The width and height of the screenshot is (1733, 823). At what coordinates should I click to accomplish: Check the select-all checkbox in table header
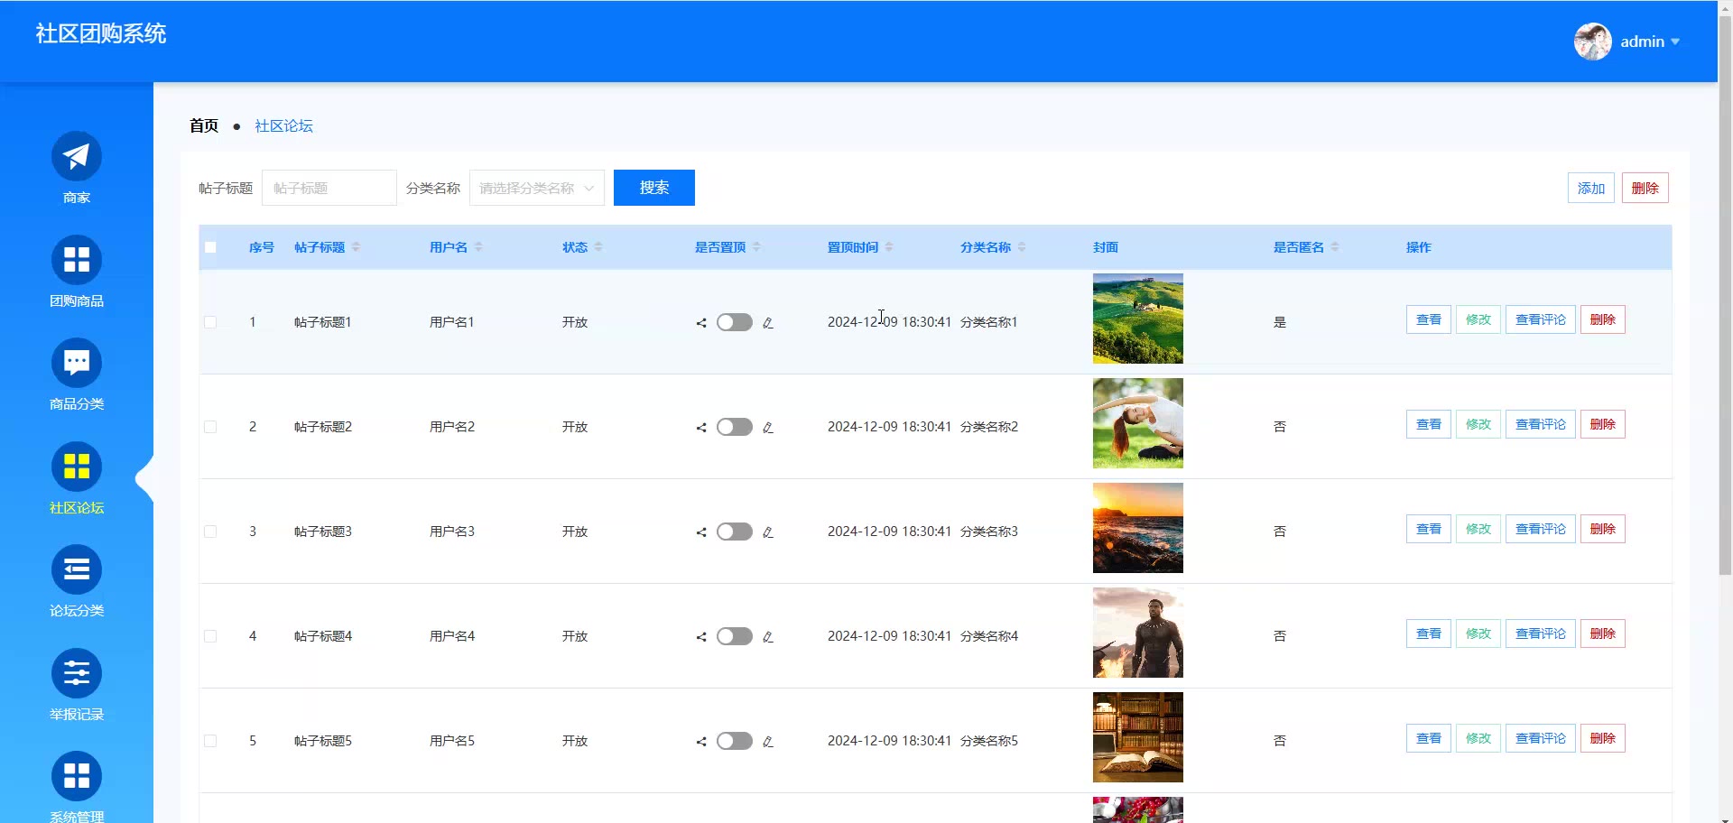click(210, 247)
